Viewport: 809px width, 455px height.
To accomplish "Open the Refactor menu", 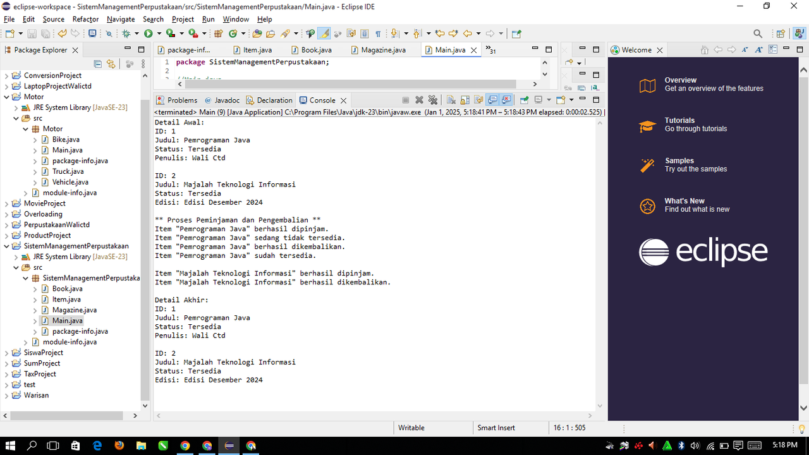I will (85, 19).
